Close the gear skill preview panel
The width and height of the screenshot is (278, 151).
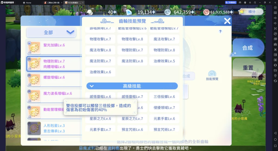point(227,21)
